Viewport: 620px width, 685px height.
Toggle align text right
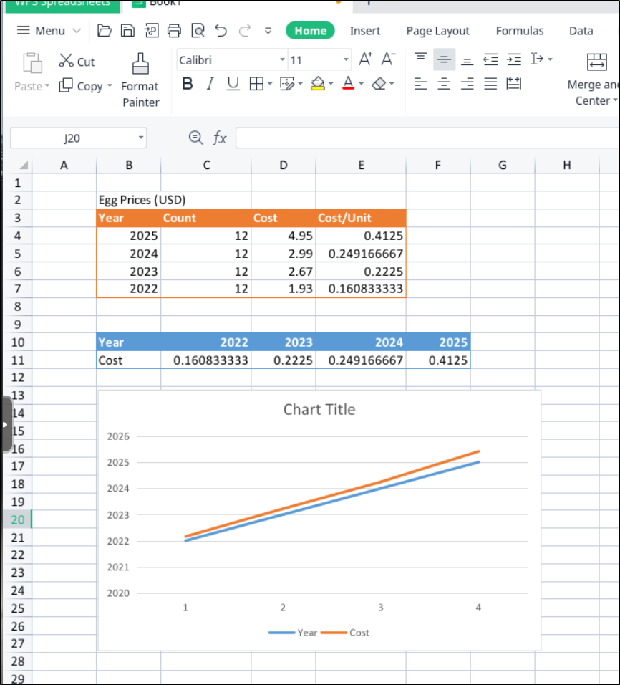(x=468, y=83)
